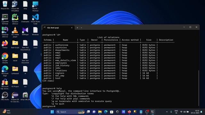
Task: Open the Bash Script folder
Action: [15, 44]
